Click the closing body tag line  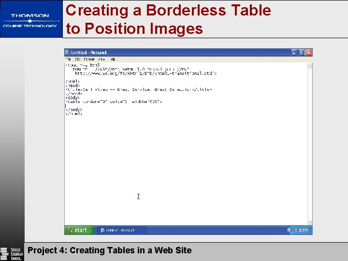click(74, 110)
